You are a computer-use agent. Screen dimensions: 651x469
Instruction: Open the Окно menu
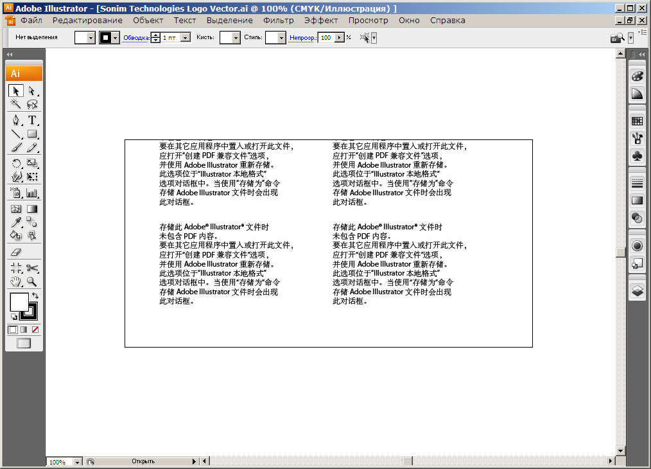coord(409,21)
